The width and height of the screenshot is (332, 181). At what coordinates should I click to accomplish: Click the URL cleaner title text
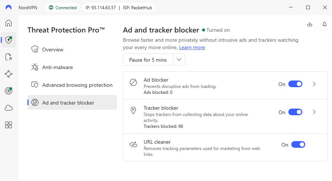pyautogui.click(x=157, y=142)
